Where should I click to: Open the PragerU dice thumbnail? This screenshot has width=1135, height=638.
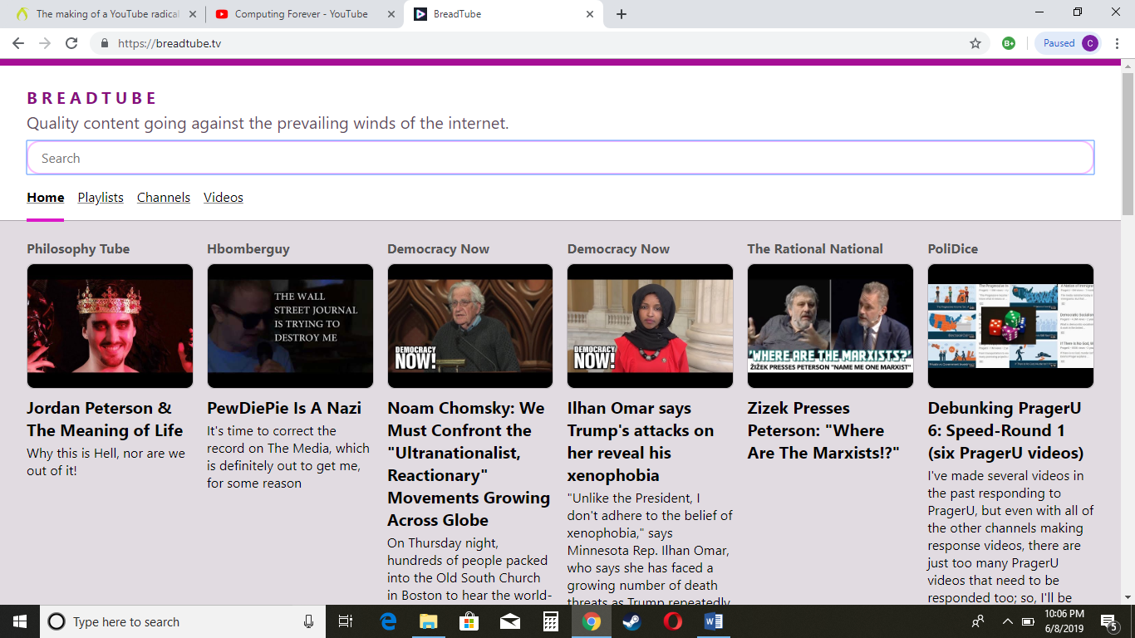click(x=1010, y=326)
